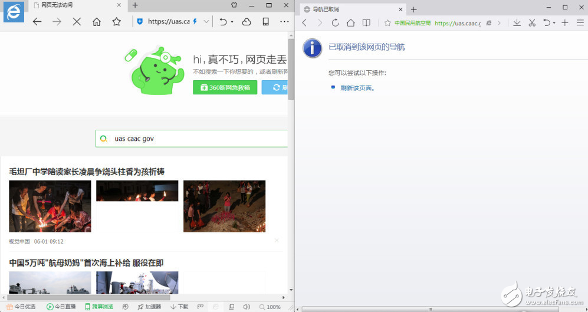The image size is (588, 312).
Task: Toggle 跨屏浏览 in the status bar
Action: [98, 307]
